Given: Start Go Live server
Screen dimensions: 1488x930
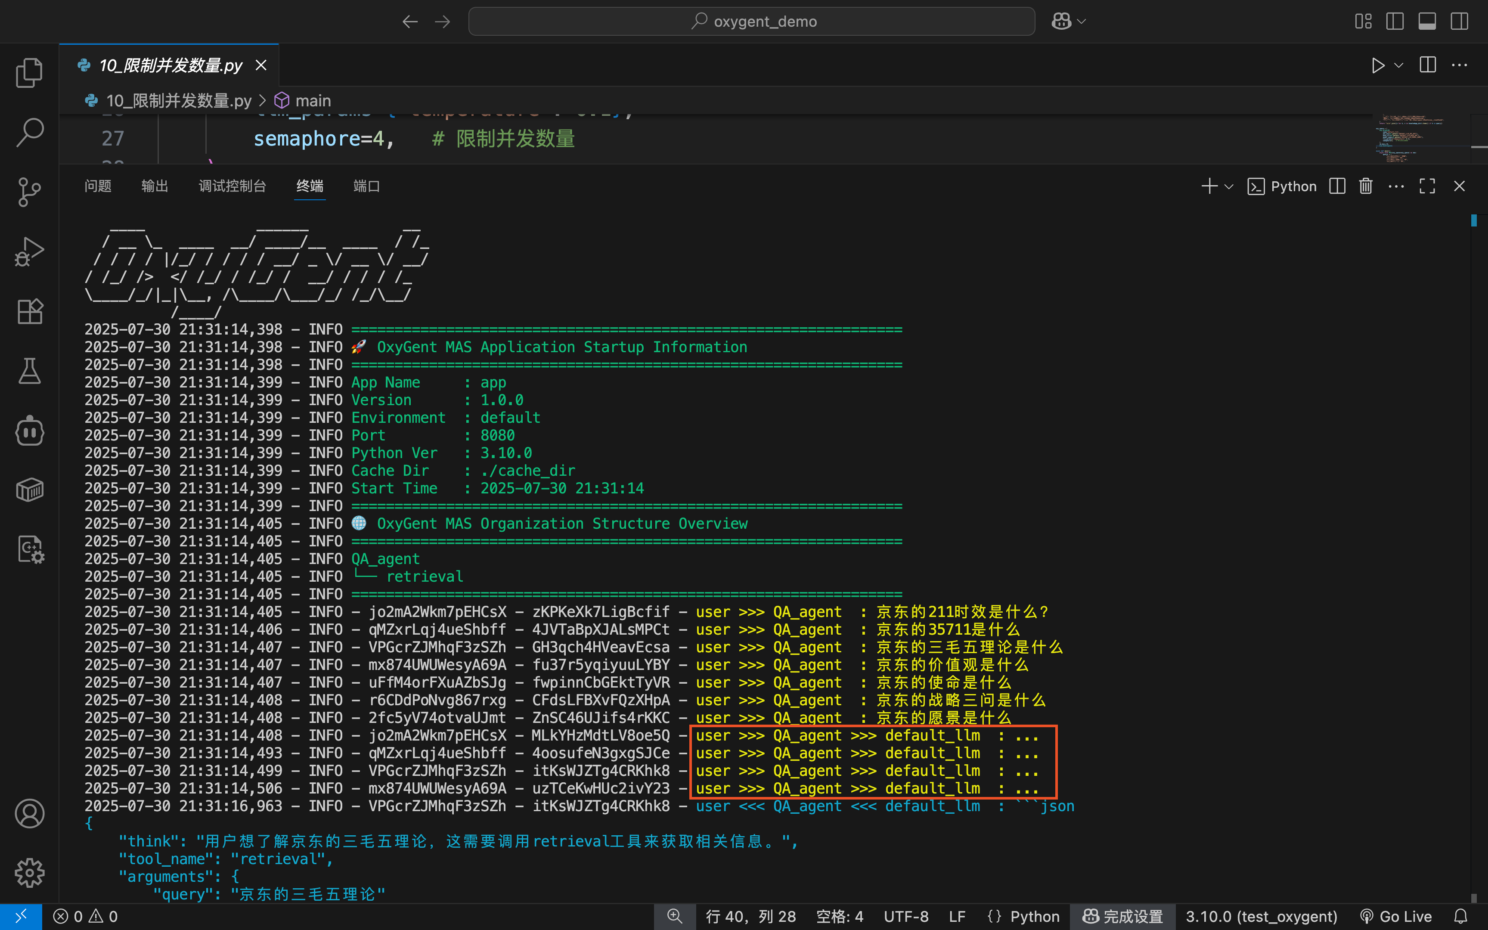Looking at the screenshot, I should click(1395, 917).
